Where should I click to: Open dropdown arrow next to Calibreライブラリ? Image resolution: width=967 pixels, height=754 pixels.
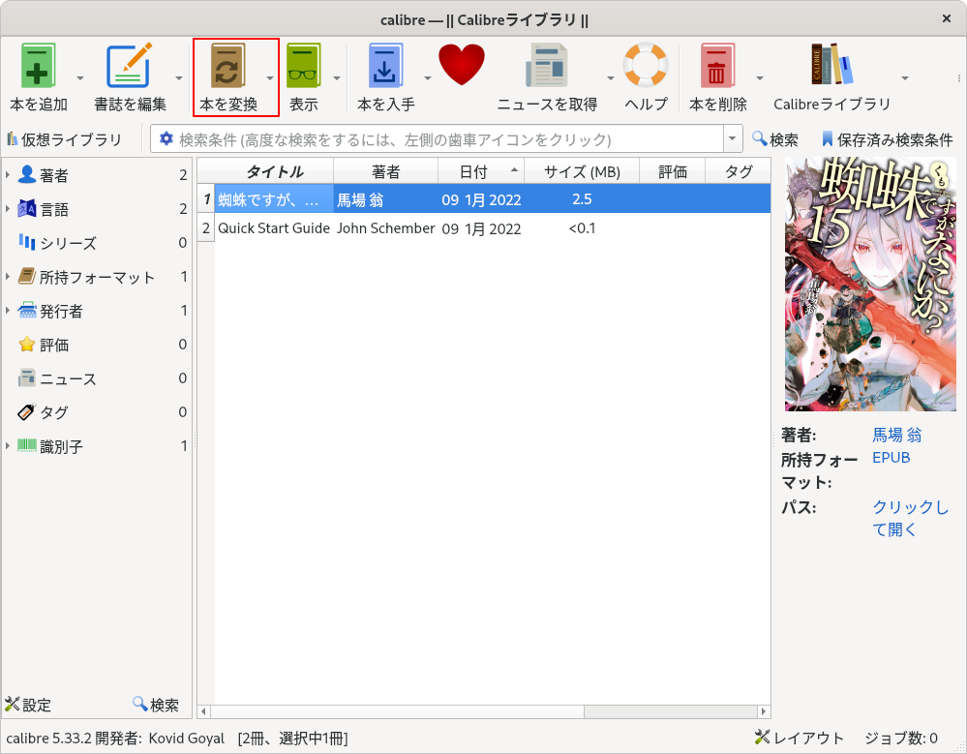click(x=905, y=78)
